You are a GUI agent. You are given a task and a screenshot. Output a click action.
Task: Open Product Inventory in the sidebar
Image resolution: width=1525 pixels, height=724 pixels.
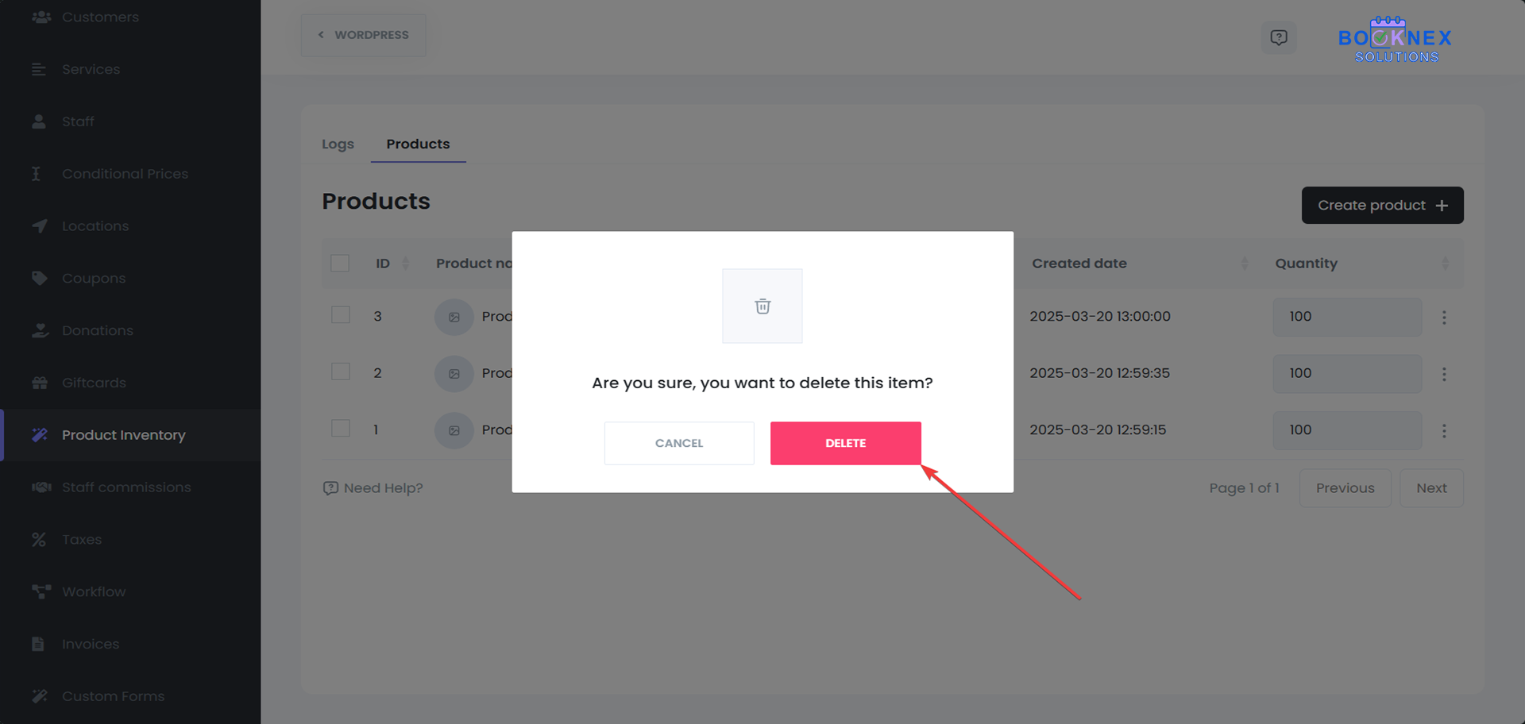[x=123, y=435]
